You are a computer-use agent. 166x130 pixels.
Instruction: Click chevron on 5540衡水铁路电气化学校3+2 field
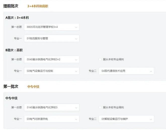(76, 60)
